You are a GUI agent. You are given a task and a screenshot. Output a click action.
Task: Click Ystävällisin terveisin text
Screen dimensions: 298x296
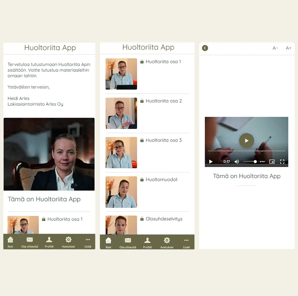[x=28, y=87]
